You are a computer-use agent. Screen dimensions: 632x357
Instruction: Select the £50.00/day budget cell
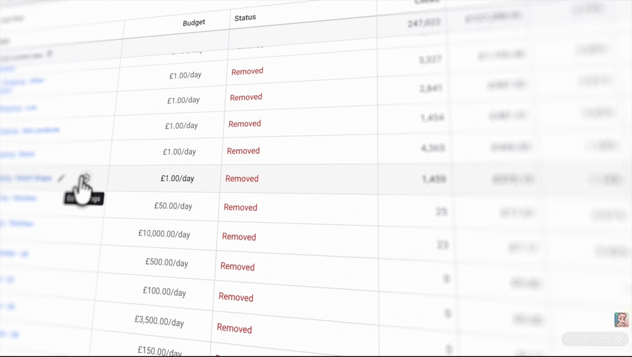tap(173, 206)
